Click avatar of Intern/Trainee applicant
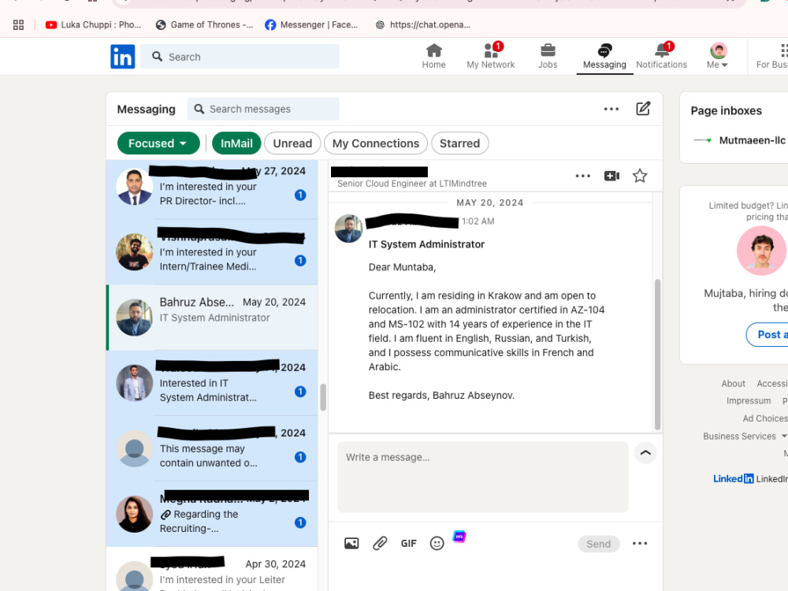This screenshot has height=591, width=788. pyautogui.click(x=134, y=252)
